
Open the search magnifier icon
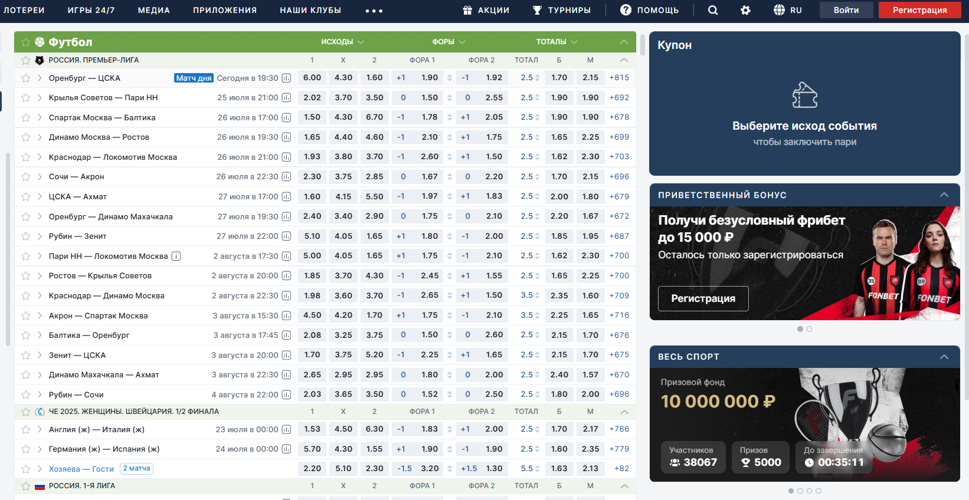[713, 10]
